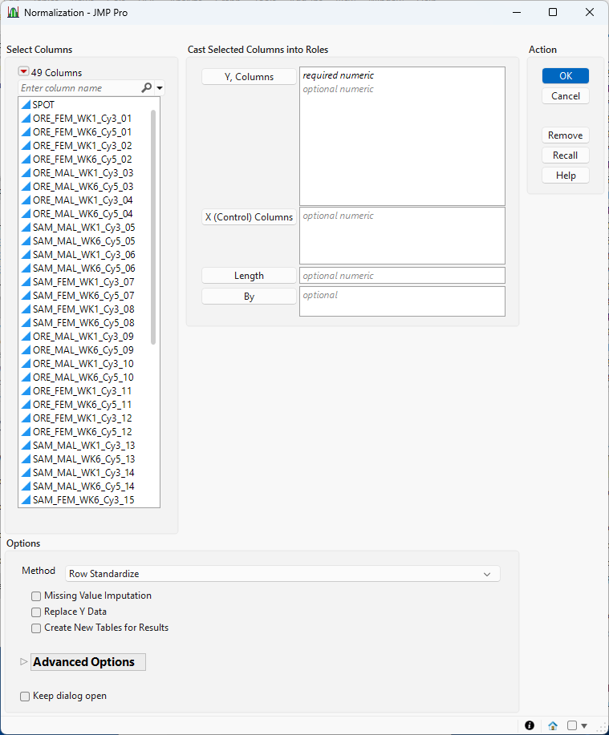Enable Create New Tables for Results
The image size is (609, 735).
[x=36, y=628]
